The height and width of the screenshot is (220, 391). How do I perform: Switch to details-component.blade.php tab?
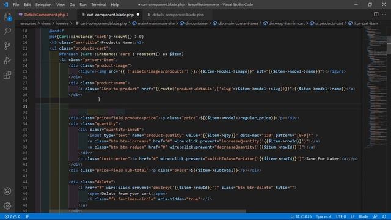[x=178, y=15]
